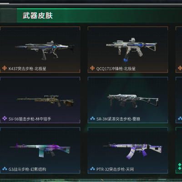Select the SV-98 sniper rifle camo image
This screenshot has height=182, width=182.
[x=45, y=101]
